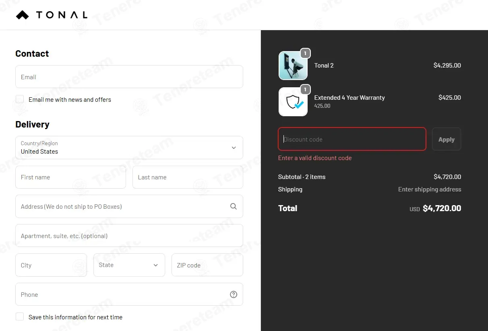The width and height of the screenshot is (488, 331).
Task: Click the Discount code input field
Action: tap(352, 139)
